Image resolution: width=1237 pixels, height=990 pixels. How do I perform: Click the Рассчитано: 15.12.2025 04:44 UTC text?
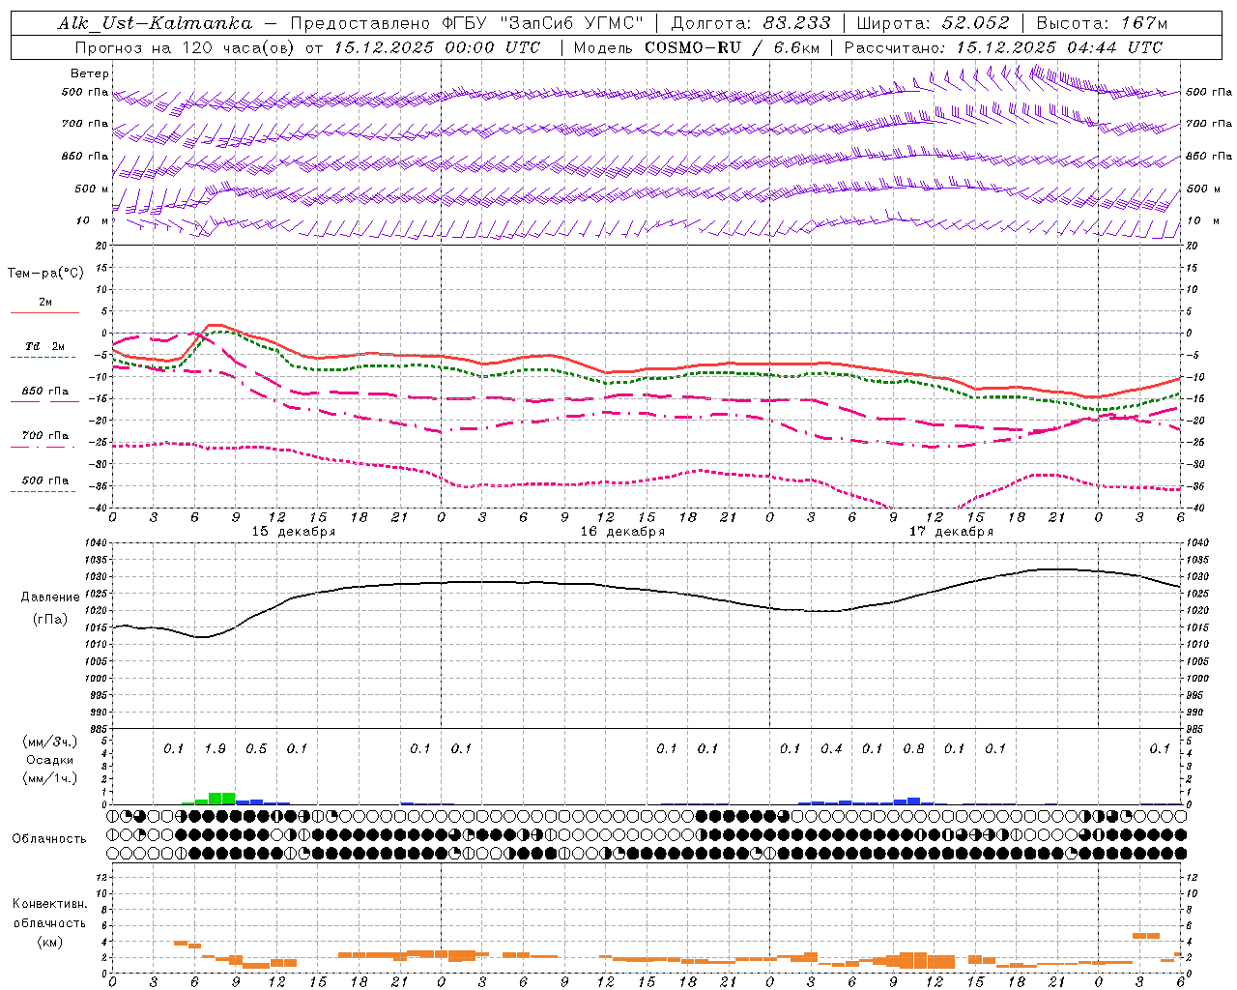[x=1003, y=47]
